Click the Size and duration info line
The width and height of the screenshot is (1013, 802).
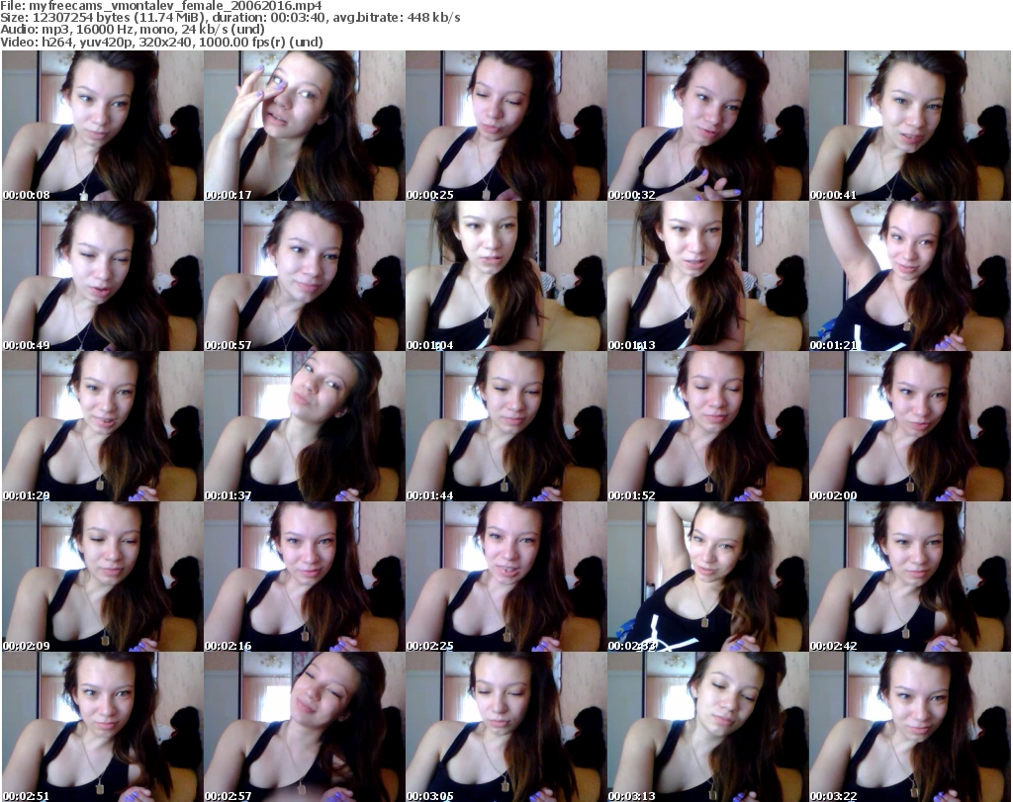pos(230,18)
